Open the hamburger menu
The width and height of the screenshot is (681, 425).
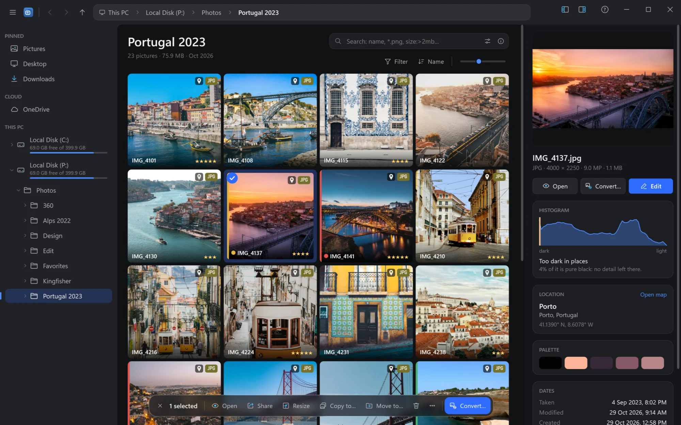pyautogui.click(x=13, y=13)
